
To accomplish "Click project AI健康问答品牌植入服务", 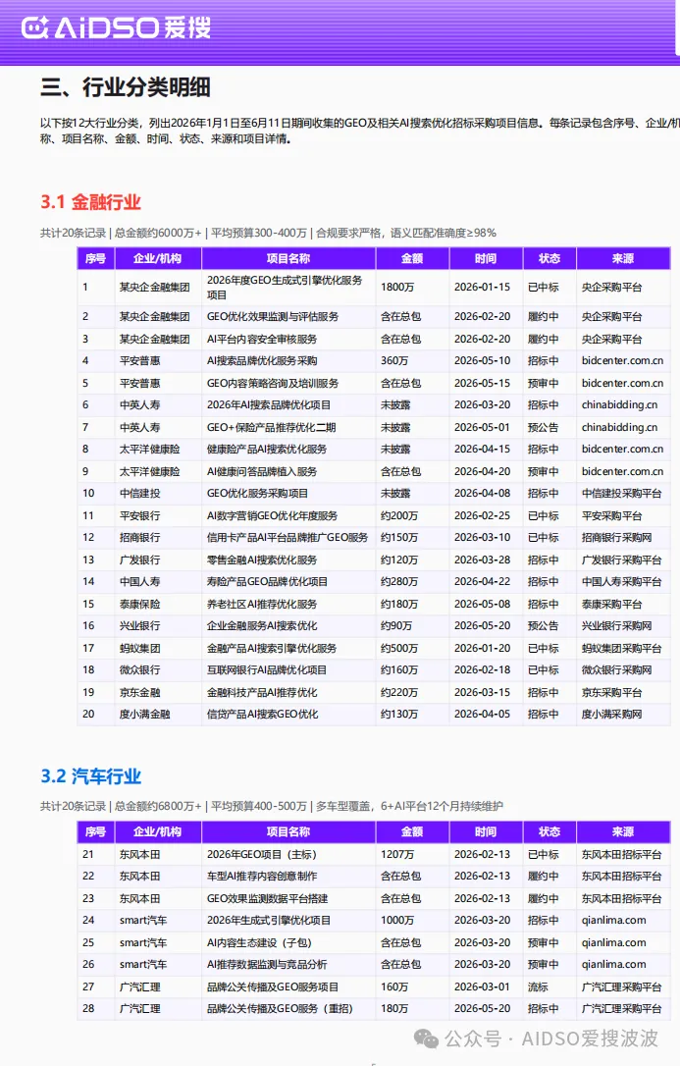I will [x=262, y=471].
